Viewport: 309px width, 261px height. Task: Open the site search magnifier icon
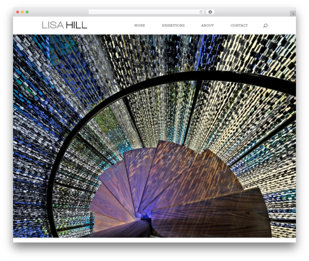tap(265, 25)
